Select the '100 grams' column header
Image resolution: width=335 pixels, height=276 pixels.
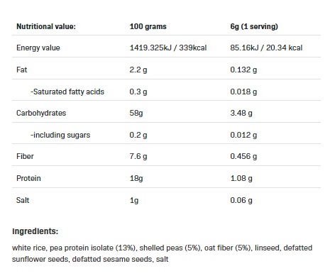click(148, 26)
